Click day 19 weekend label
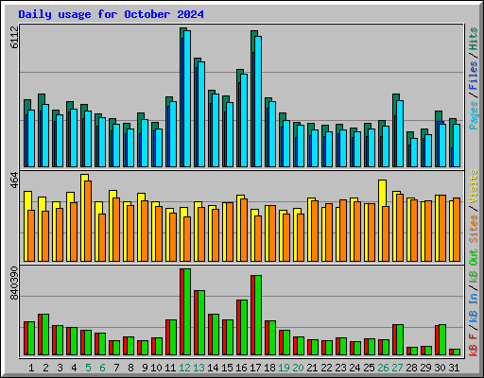Viewport: 484px width, 378px height. pyautogui.click(x=284, y=368)
